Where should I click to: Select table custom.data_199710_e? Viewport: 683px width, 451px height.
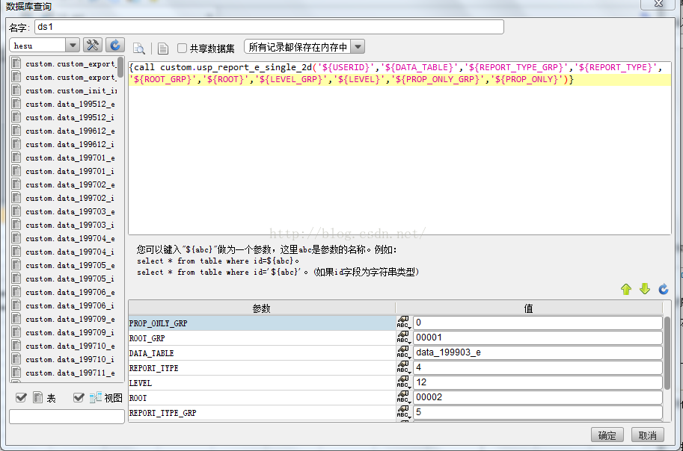pyautogui.click(x=70, y=346)
